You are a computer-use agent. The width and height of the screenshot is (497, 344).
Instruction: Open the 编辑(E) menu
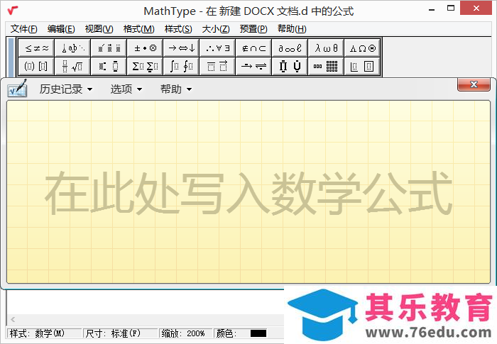pyautogui.click(x=61, y=29)
